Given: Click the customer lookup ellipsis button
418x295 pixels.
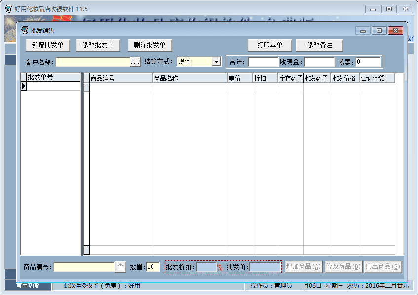Looking at the screenshot, I should pos(136,62).
